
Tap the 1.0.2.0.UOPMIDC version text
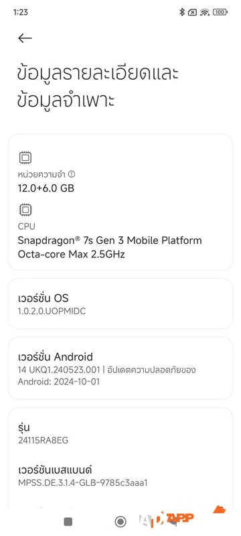click(52, 312)
